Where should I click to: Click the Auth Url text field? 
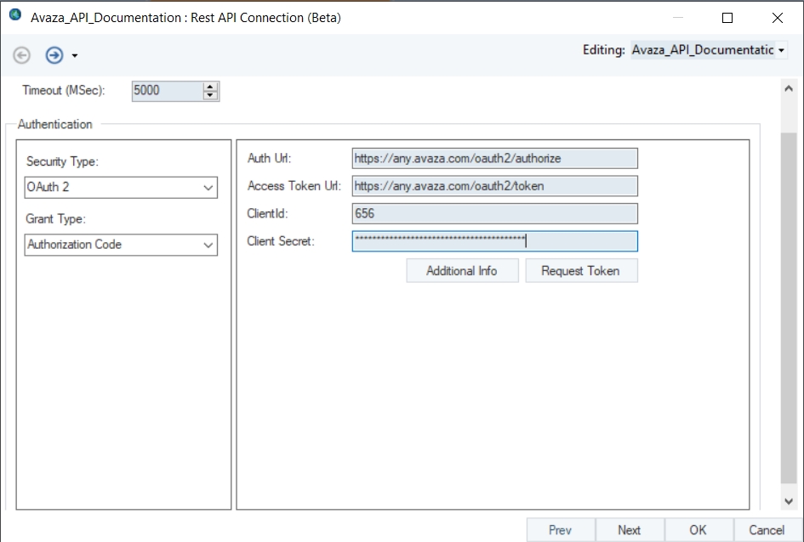(494, 158)
